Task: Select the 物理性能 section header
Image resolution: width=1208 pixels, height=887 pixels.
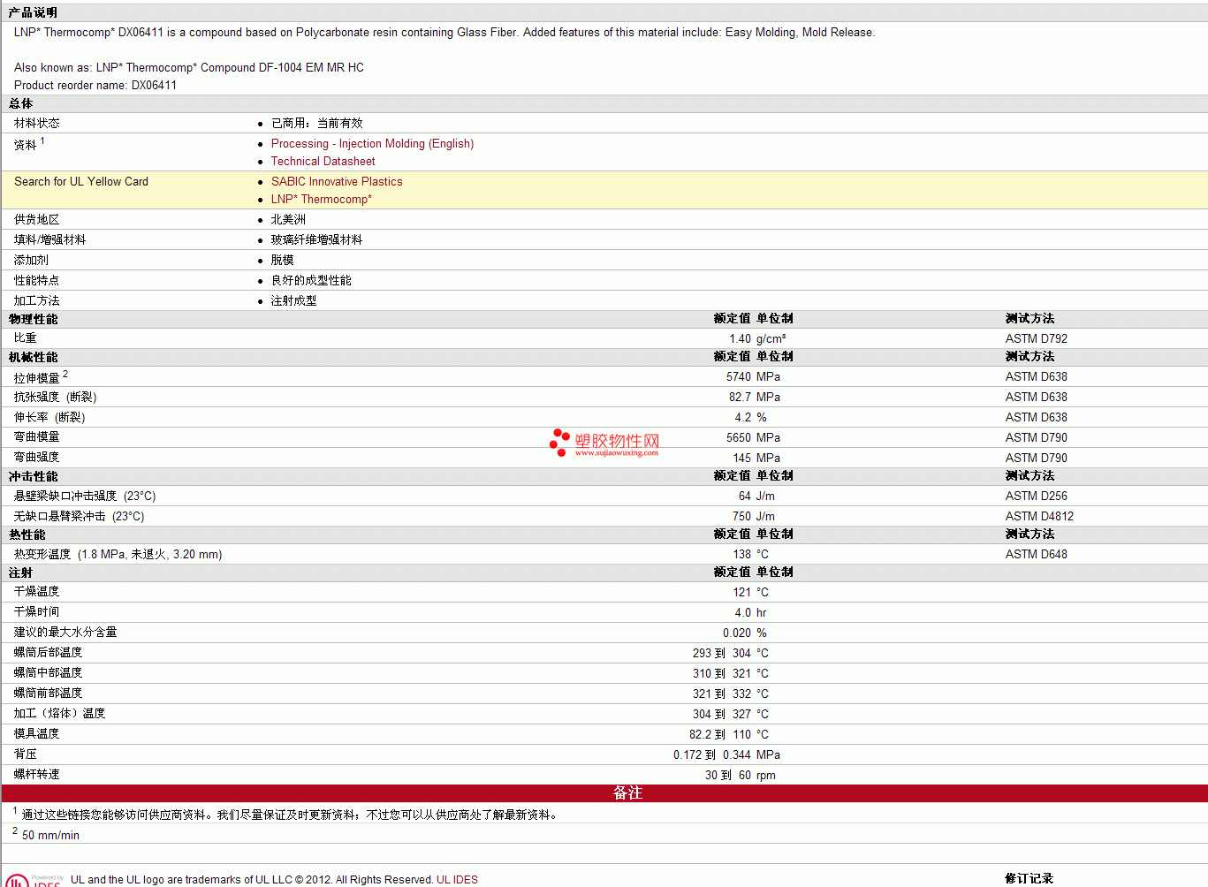Action: coord(34,320)
